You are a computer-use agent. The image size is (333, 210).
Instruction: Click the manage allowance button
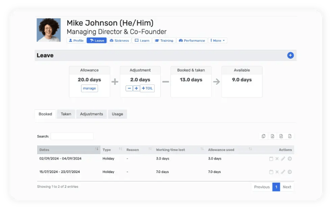[x=89, y=88]
